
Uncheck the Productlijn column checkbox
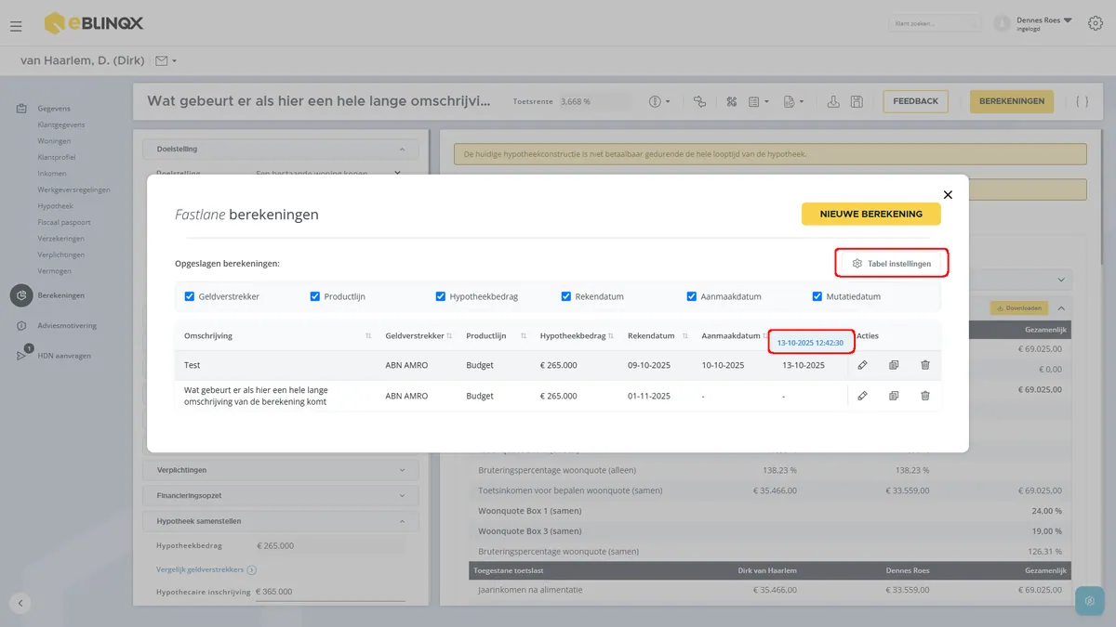315,296
